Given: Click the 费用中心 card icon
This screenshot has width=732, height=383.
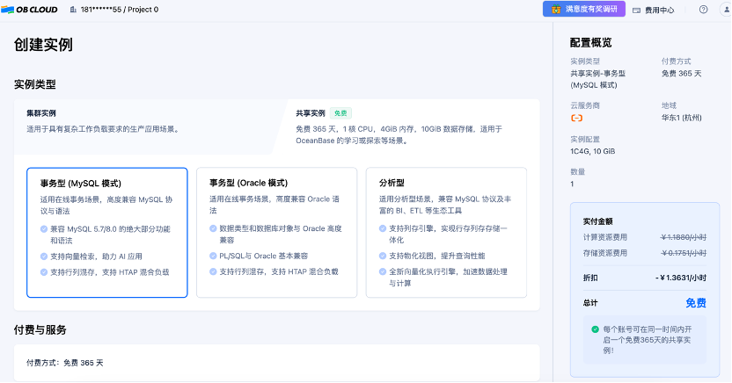Looking at the screenshot, I should [x=636, y=10].
